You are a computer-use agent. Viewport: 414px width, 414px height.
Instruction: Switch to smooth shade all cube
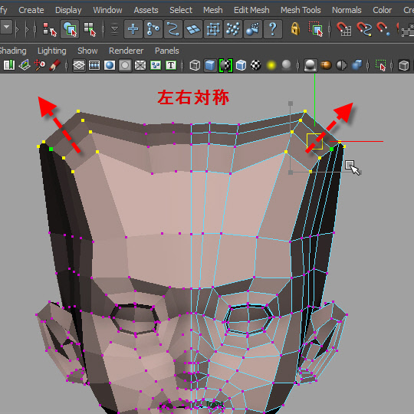pos(210,65)
